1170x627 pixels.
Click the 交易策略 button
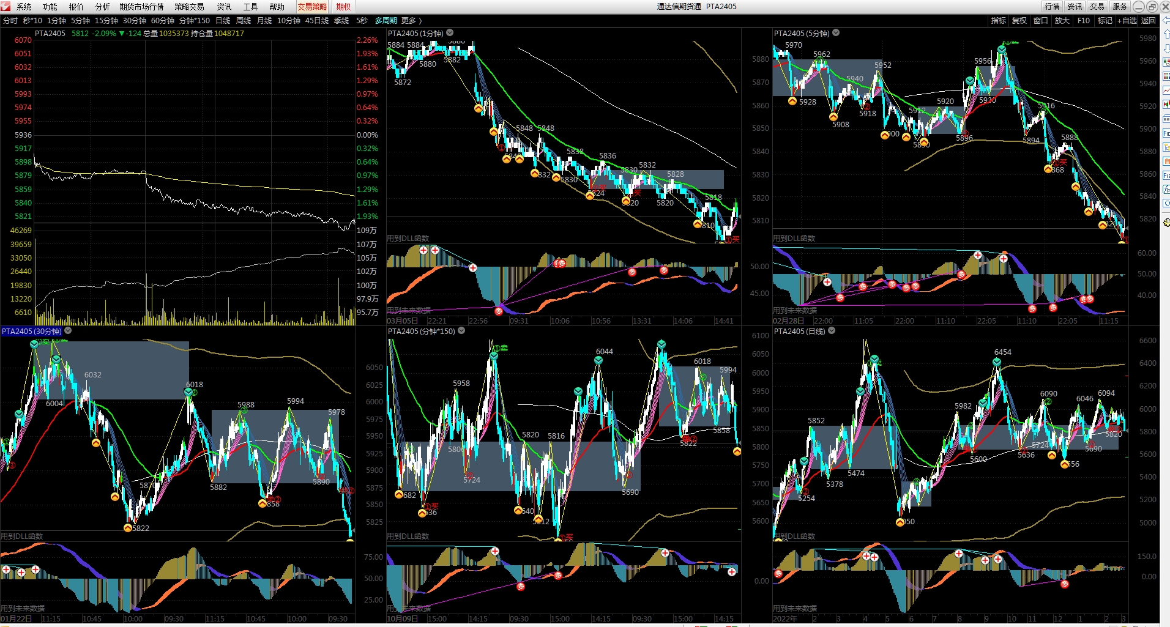tap(312, 7)
